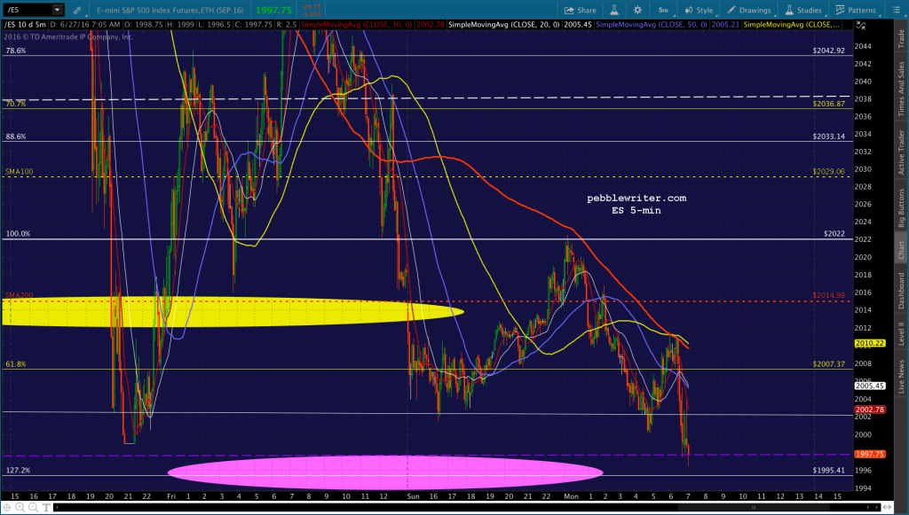This screenshot has width=909, height=515.
Task: Click the yellow 2010.22 price bubble
Action: [x=870, y=343]
